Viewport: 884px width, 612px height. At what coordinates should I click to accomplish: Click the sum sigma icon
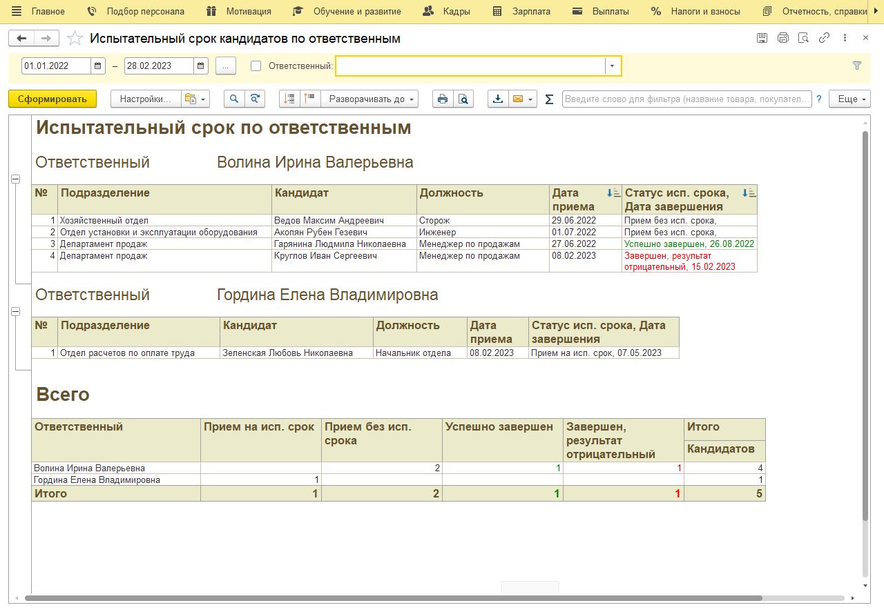549,99
